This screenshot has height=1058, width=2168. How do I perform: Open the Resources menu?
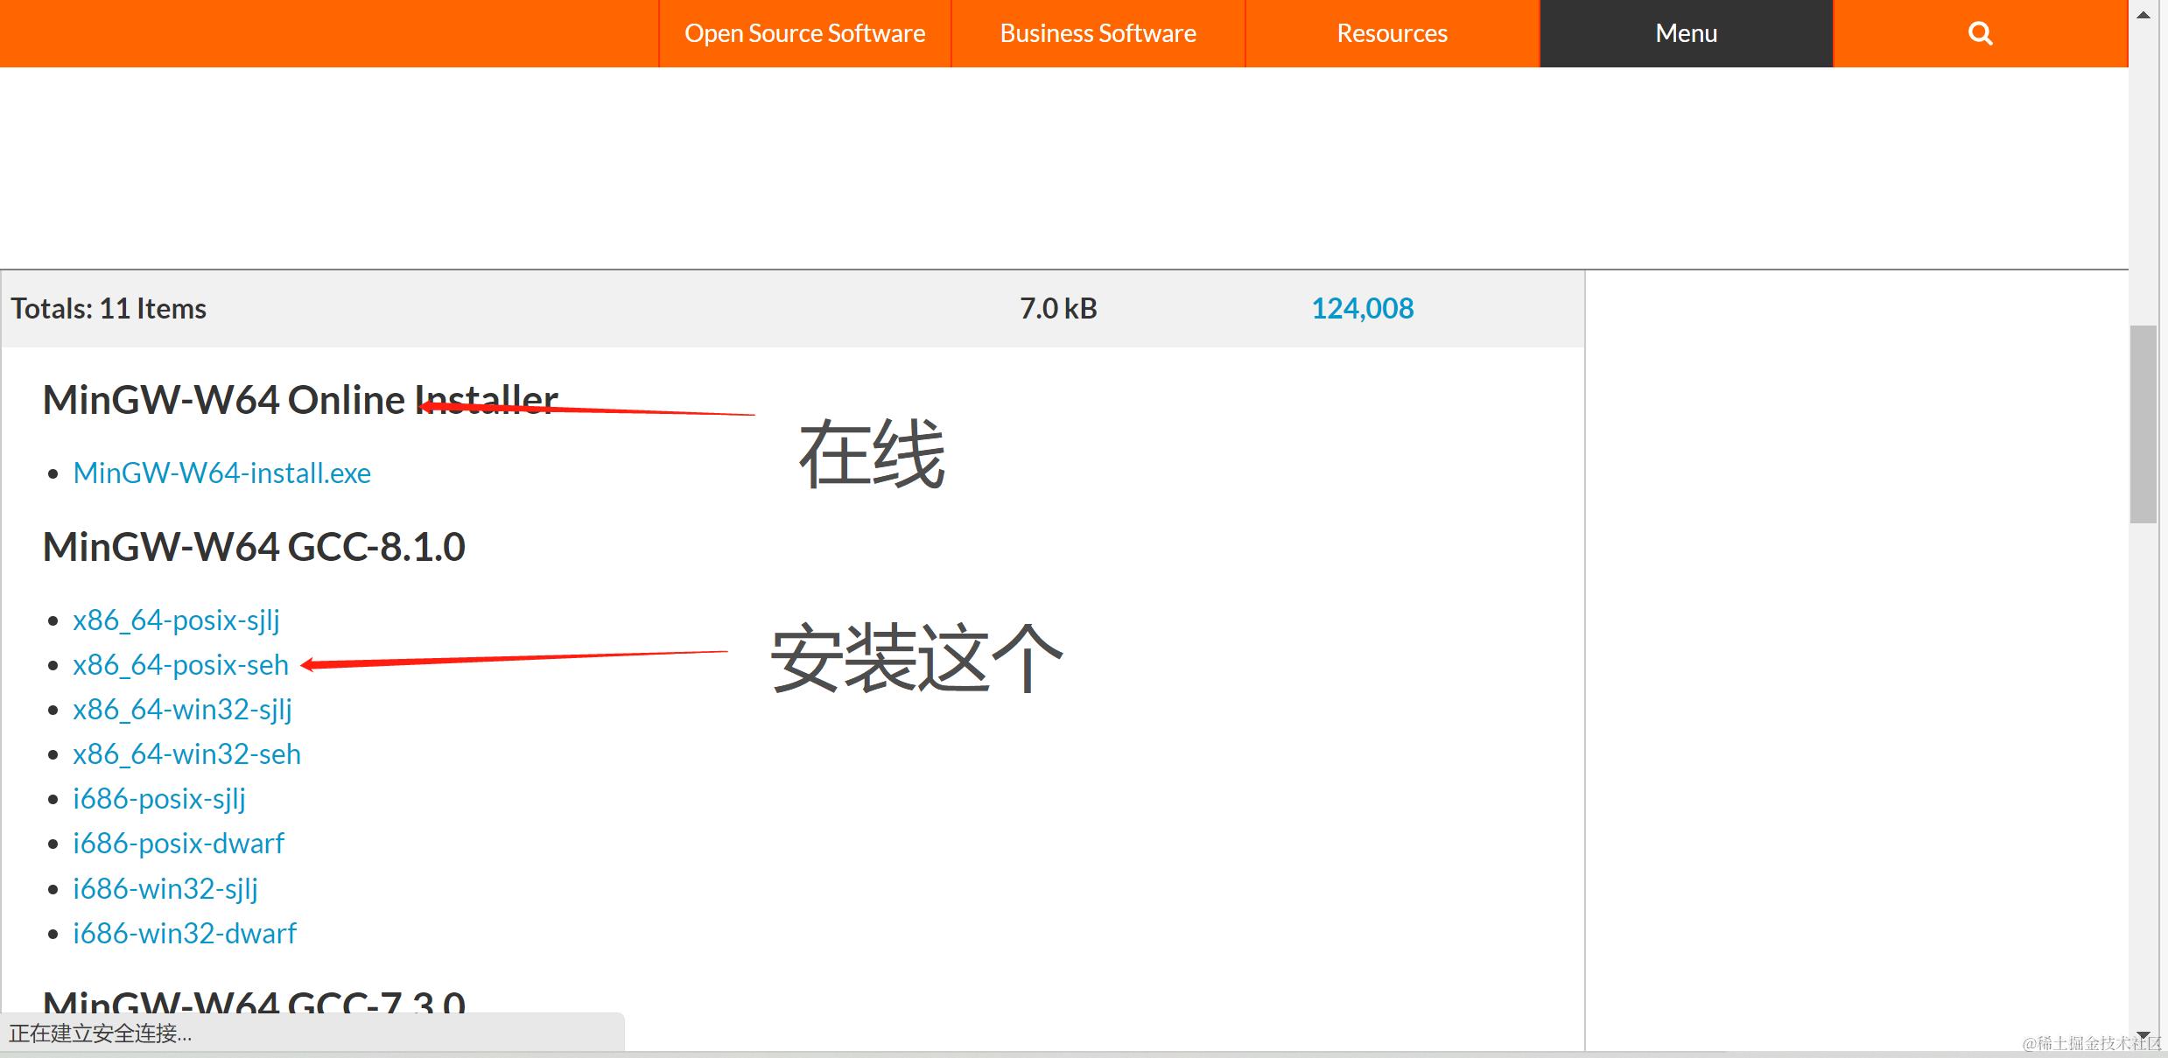(x=1392, y=33)
